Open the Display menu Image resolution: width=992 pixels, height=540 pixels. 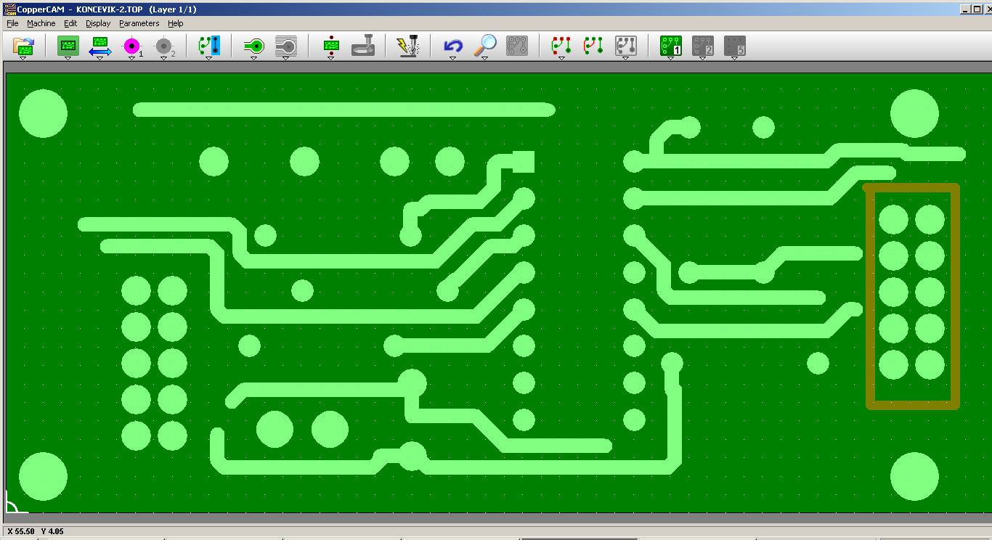(x=98, y=23)
